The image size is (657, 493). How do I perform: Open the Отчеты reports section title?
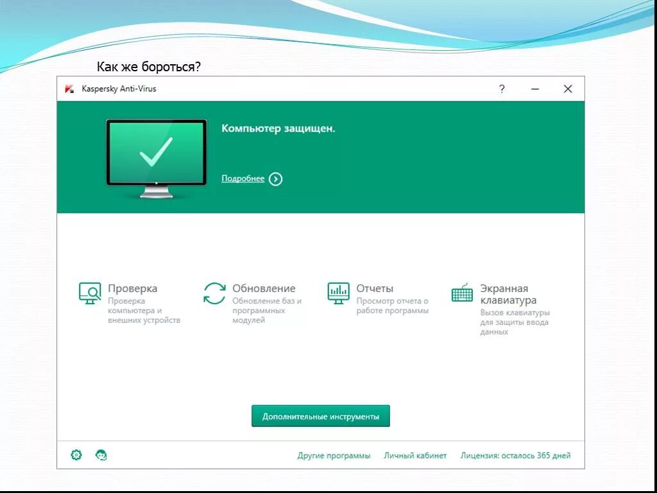click(375, 288)
